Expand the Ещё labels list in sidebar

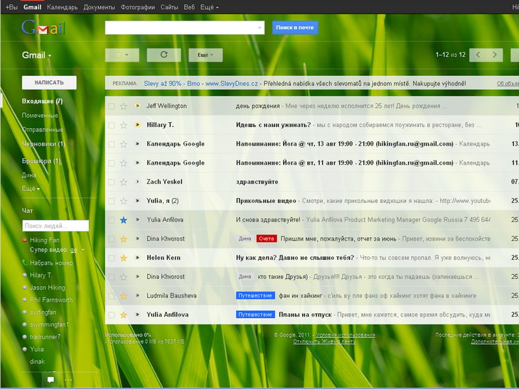click(x=31, y=189)
